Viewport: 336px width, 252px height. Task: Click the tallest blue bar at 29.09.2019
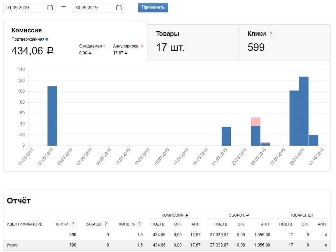point(304,111)
